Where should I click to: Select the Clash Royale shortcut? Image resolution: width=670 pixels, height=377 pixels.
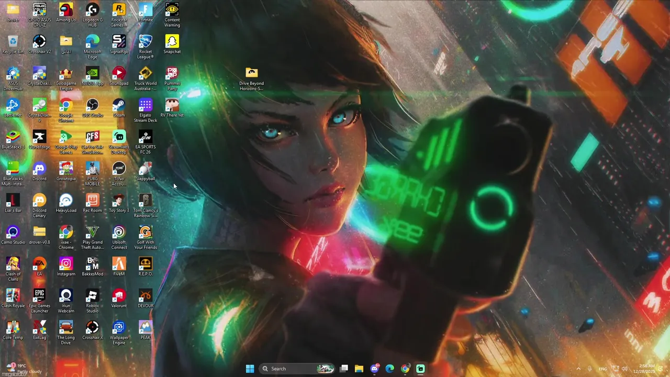click(13, 300)
